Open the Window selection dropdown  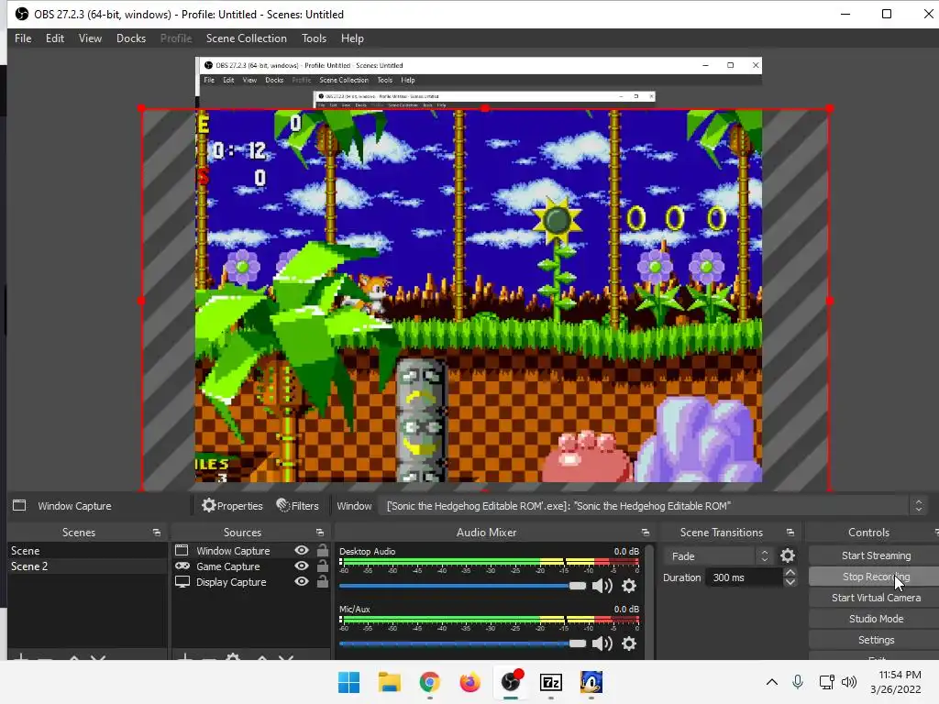(919, 506)
